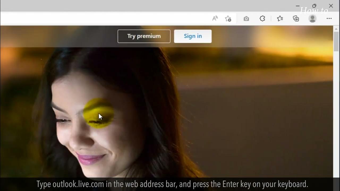Close the browser window
The image size is (340, 191).
point(331,6)
